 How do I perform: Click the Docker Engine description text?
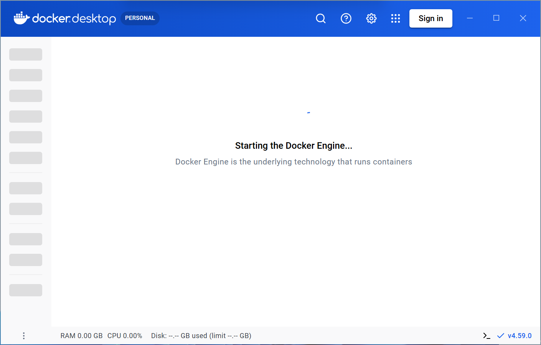click(294, 161)
